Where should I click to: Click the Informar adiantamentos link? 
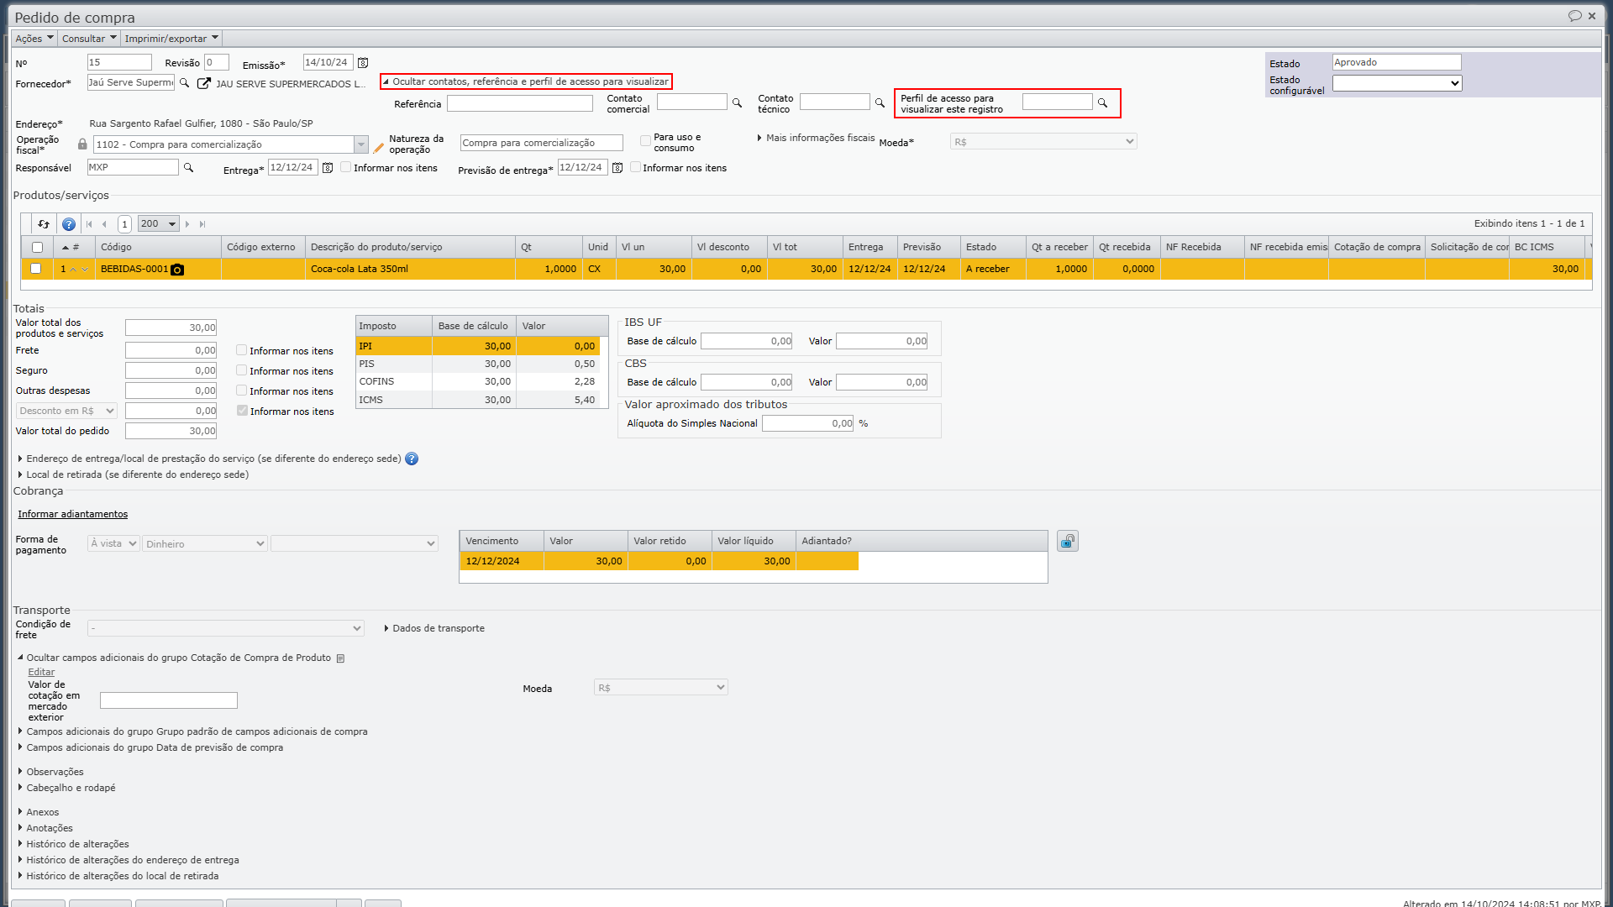point(73,514)
